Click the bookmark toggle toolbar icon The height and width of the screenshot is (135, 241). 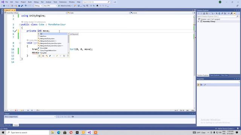click(97, 6)
